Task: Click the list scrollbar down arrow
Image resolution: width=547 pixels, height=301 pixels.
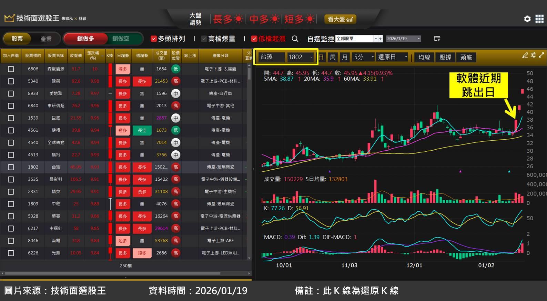Action: pos(249,258)
